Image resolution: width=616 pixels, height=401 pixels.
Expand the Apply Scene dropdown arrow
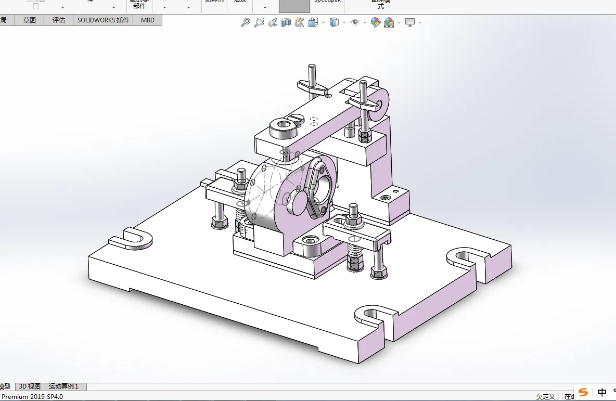[x=399, y=23]
